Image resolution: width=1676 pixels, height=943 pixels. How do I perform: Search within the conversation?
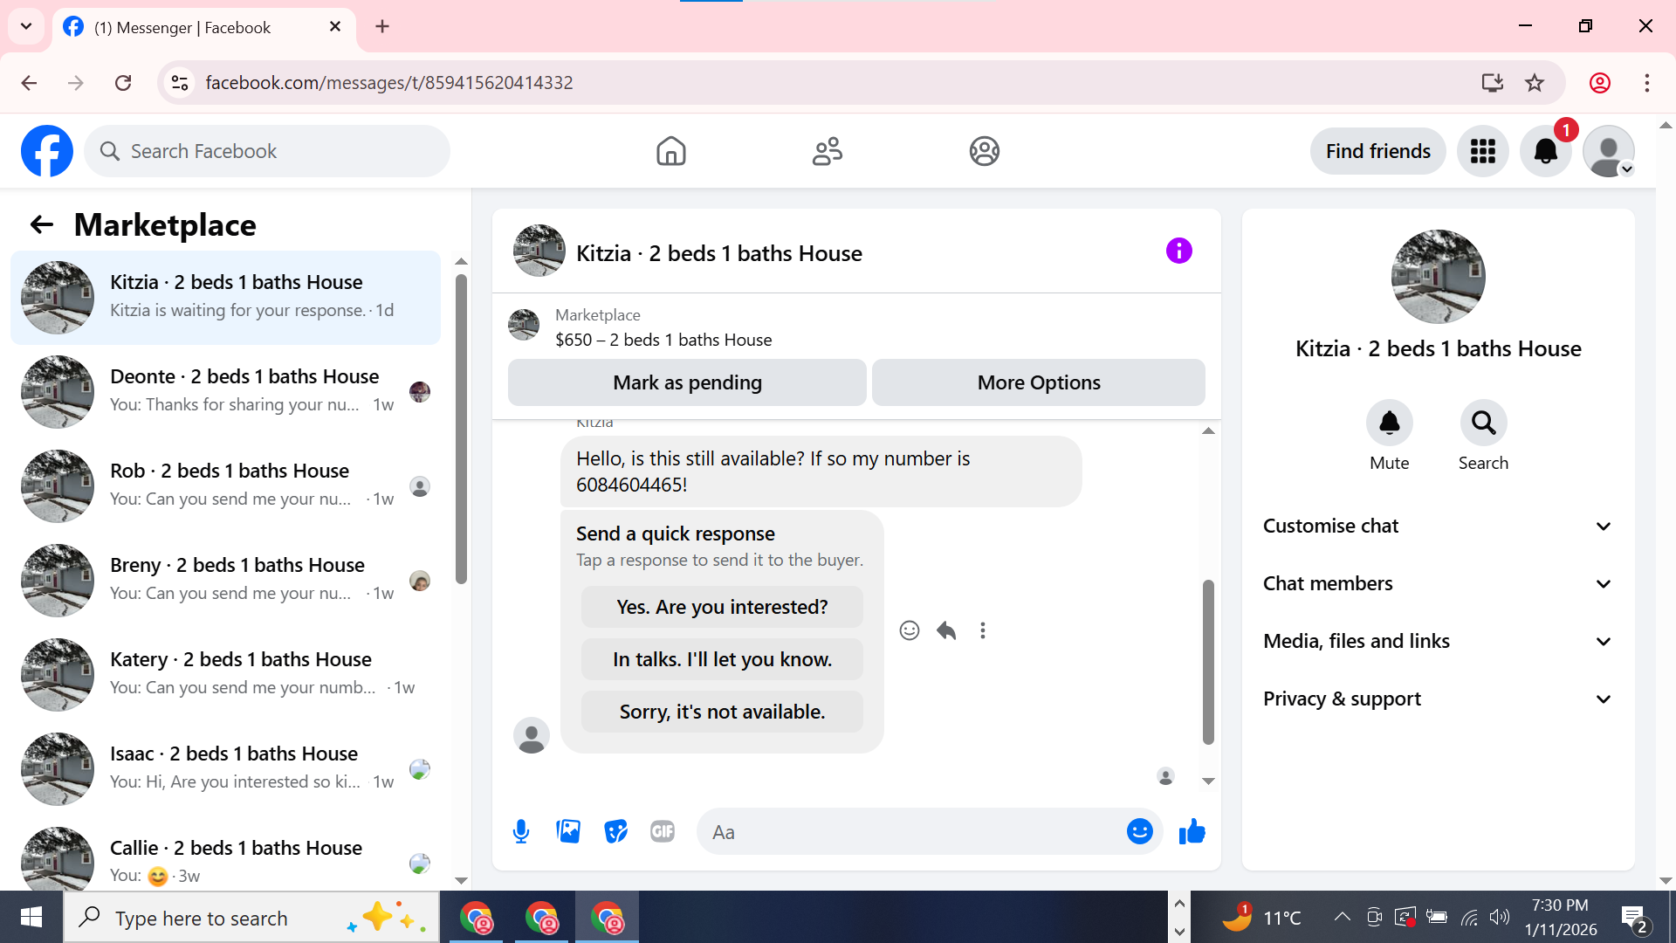tap(1483, 423)
